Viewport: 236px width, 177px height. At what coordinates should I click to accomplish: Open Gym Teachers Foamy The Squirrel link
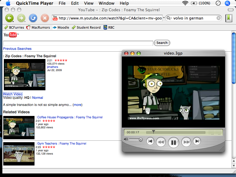tap(61, 143)
